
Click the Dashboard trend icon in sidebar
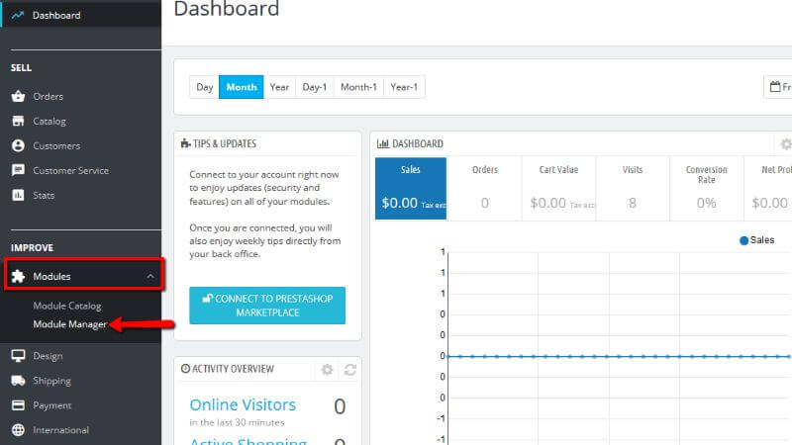pos(18,15)
